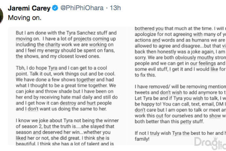This screenshot has width=226, height=151.
Task: Click paragraph starting "I have removed/ will be"
Action: (x=180, y=104)
